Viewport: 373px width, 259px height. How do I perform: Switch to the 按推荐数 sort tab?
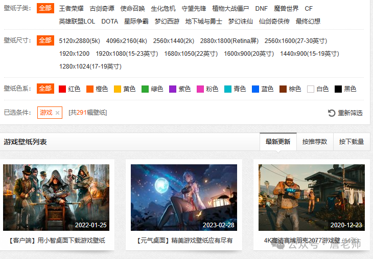click(x=315, y=142)
